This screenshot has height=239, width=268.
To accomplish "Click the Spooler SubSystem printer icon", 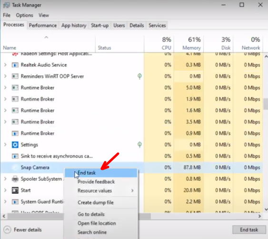I will coord(15,179).
